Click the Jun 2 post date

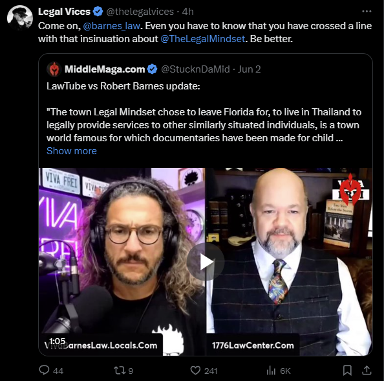[249, 69]
